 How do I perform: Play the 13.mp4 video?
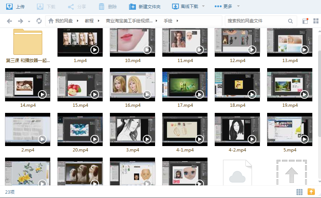[304, 50]
